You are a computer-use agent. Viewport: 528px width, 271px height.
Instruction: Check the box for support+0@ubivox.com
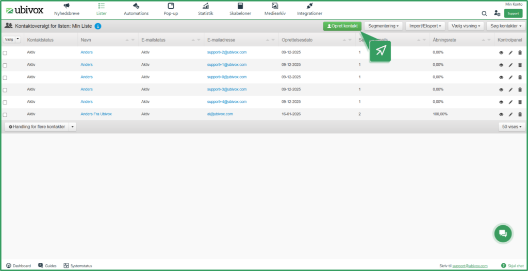click(x=5, y=78)
